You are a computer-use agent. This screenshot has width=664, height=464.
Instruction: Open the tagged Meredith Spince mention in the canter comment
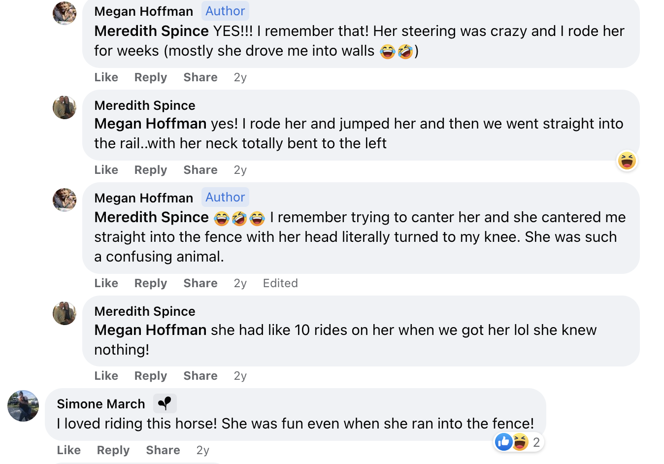(x=152, y=217)
